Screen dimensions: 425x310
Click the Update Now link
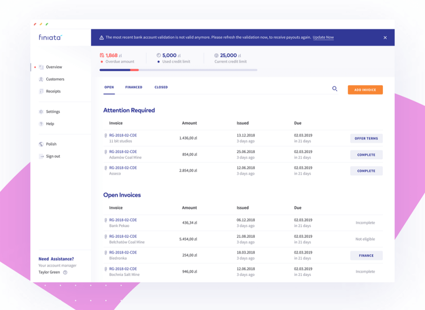coord(323,37)
